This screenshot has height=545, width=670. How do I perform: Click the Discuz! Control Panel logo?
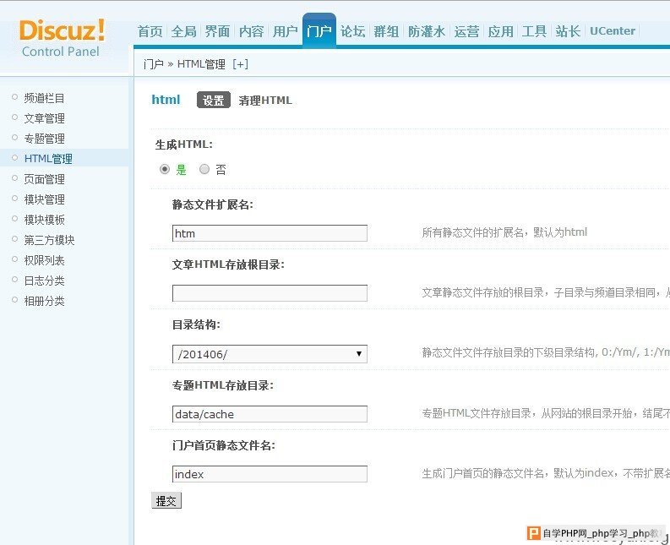(x=62, y=38)
